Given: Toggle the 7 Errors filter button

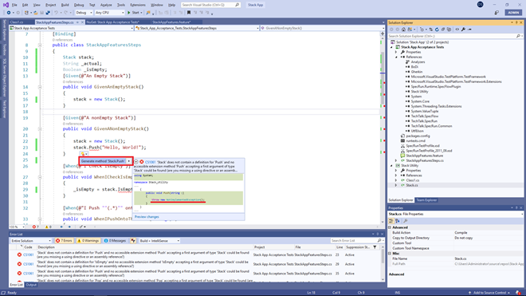Looking at the screenshot, I should [x=64, y=241].
